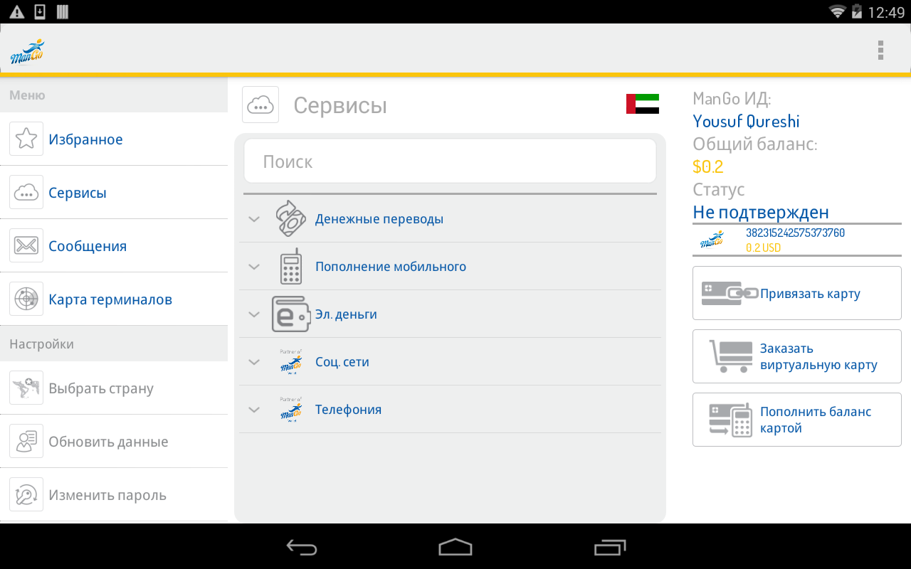The width and height of the screenshot is (911, 569).
Task: Tap the e-wallet icon for Эл. деньги
Action: pyautogui.click(x=291, y=314)
